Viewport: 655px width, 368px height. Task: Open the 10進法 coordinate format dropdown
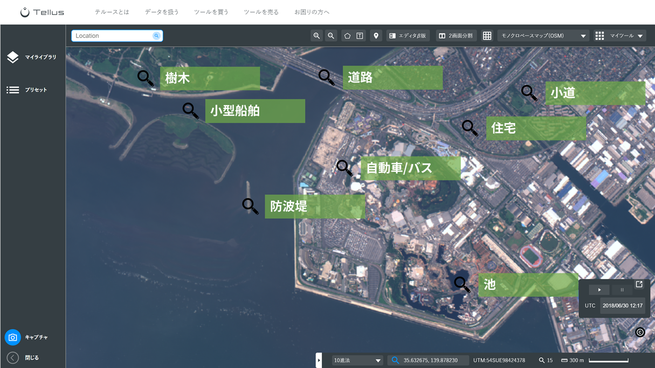357,360
